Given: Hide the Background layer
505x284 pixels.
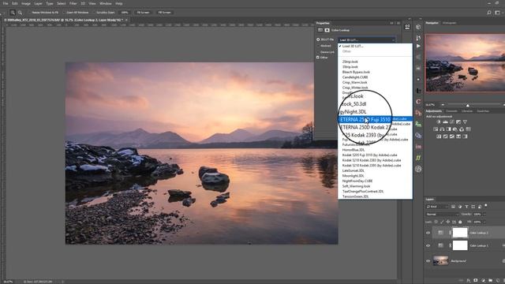Looking at the screenshot, I should coord(428,261).
